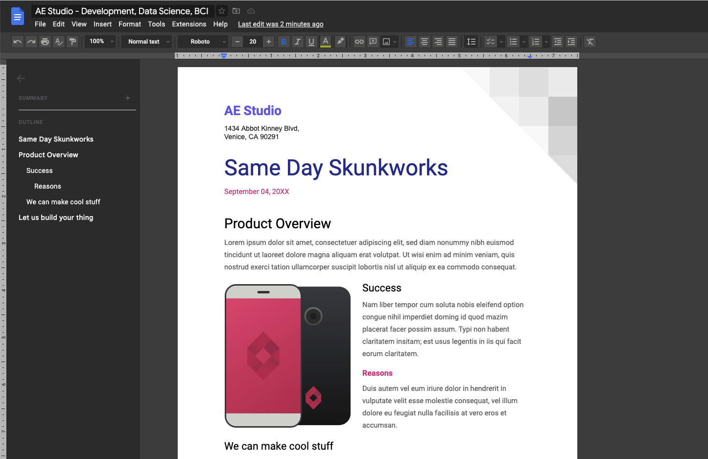Open the text highlight color picker
Image resolution: width=708 pixels, height=459 pixels.
coord(340,42)
